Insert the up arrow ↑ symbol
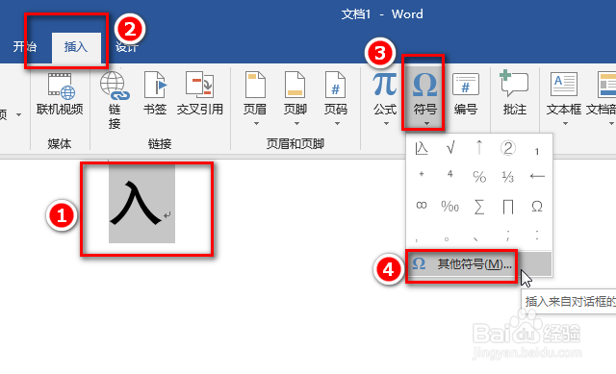This screenshot has width=616, height=374. point(479,148)
